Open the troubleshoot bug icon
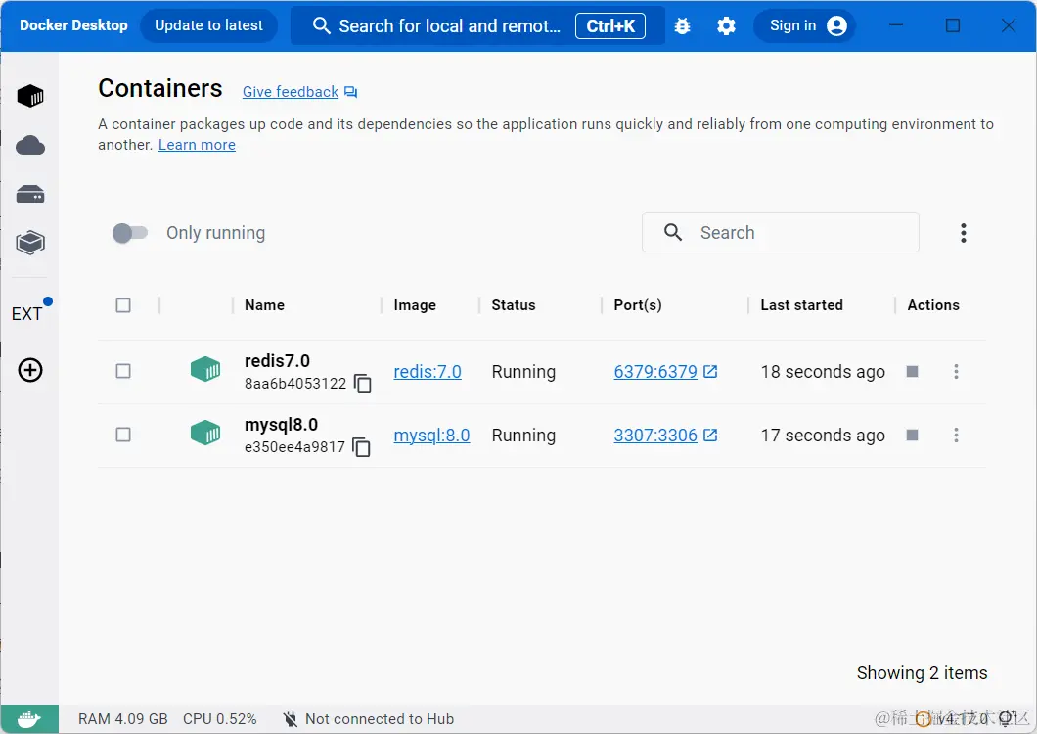The image size is (1037, 734). [x=683, y=25]
